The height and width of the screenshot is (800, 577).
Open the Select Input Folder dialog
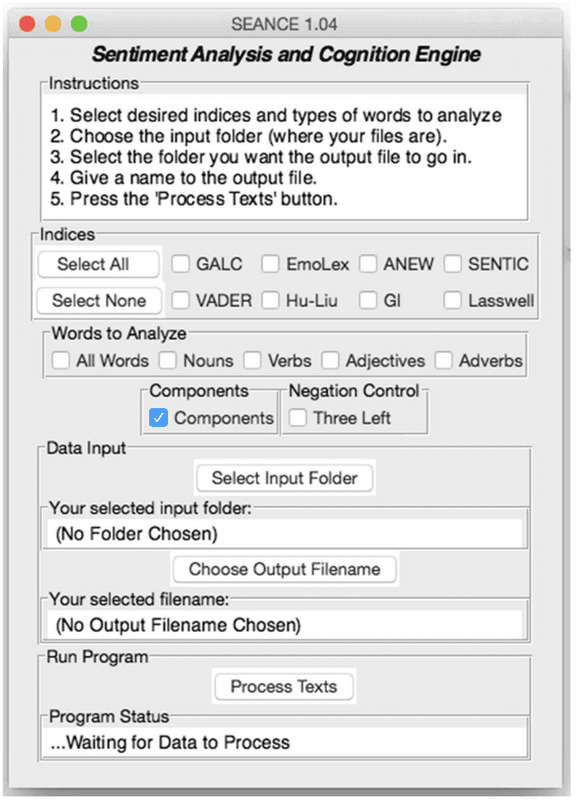(x=284, y=478)
